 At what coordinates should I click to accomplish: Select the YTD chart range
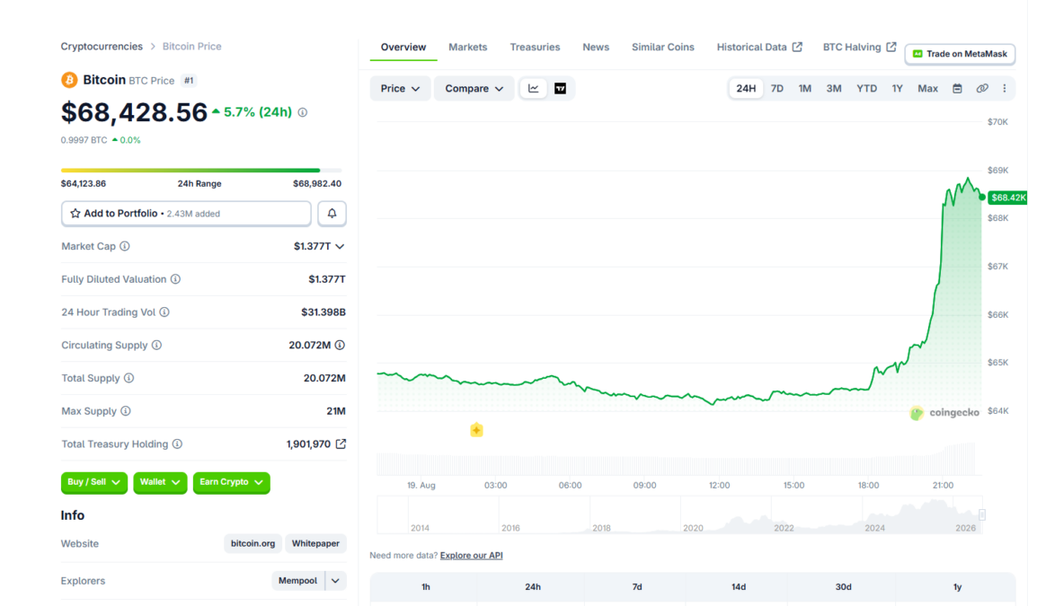(866, 89)
